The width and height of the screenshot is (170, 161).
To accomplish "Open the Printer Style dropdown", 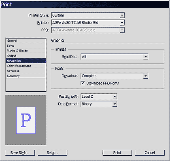I will 88,15.
